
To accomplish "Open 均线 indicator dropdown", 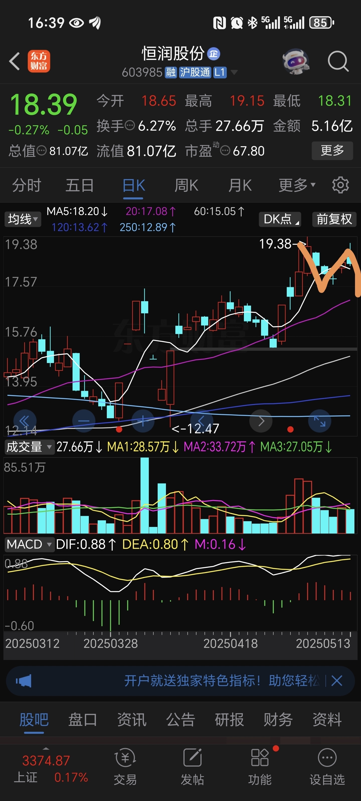I will point(23,219).
